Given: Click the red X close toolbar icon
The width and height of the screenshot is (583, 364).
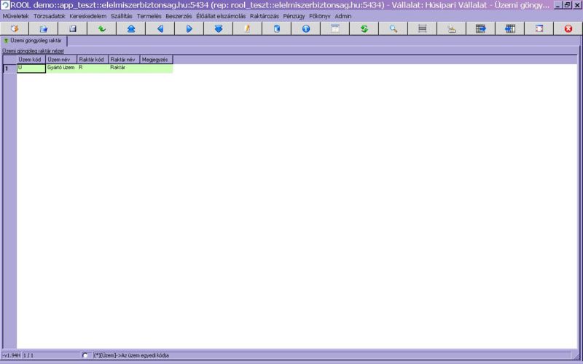Looking at the screenshot, I should click(568, 28).
